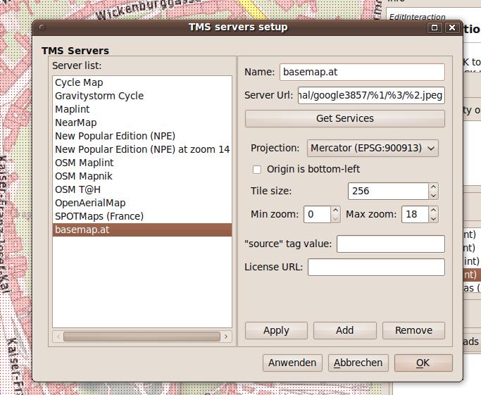Close the TMS servers setup dialog

[451, 27]
